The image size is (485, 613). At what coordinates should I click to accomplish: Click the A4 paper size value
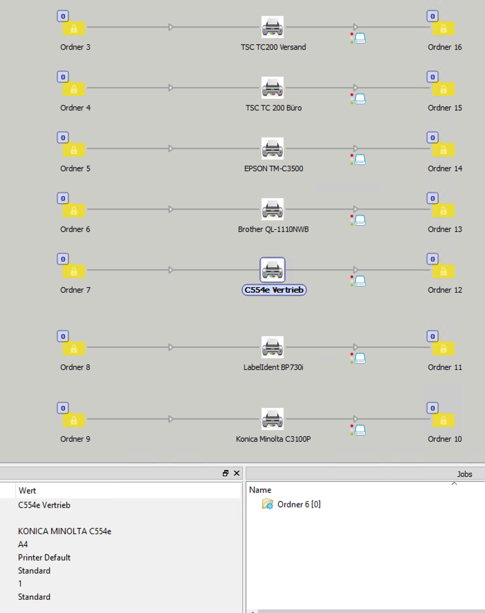pyautogui.click(x=23, y=545)
